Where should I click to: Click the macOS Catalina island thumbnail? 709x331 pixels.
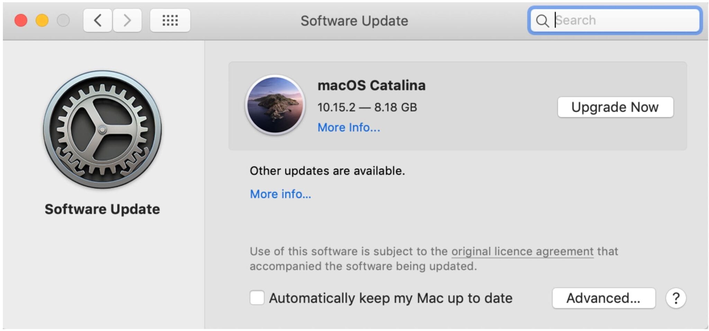click(275, 105)
